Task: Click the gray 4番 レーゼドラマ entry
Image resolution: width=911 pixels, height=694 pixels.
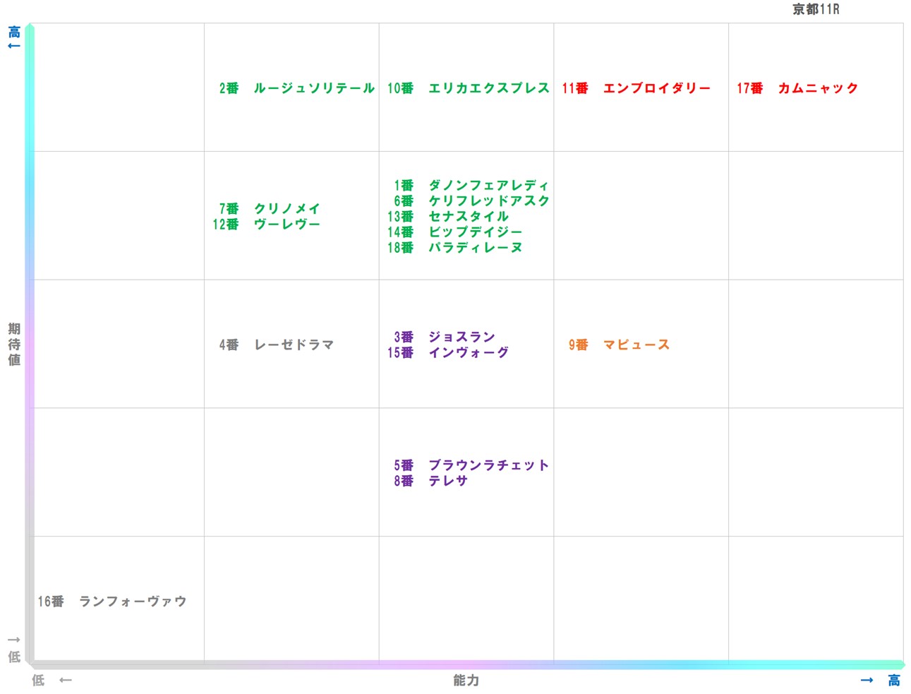Action: coord(276,345)
